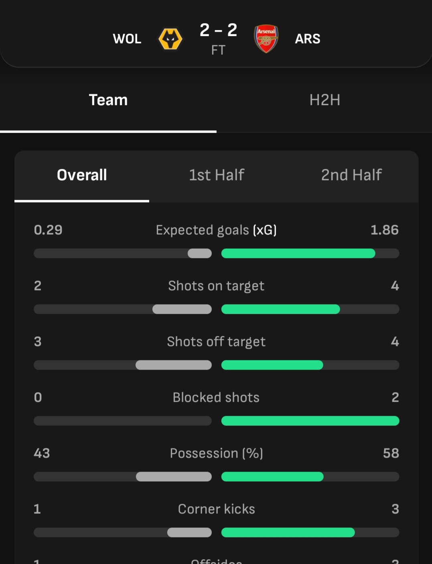Click the Arsenal club crest icon
The width and height of the screenshot is (432, 564).
tap(266, 39)
